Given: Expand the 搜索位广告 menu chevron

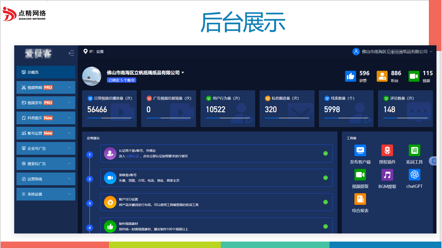Looking at the screenshot, I should pyautogui.click(x=69, y=164).
